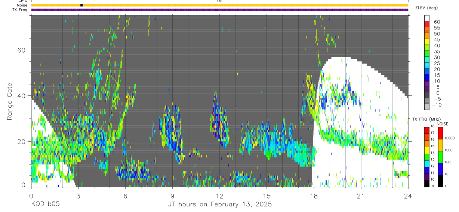Viewport: 459px width, 212px height.
Task: Click "UT hours on February 13, 2025" axis title
Action: (219, 205)
